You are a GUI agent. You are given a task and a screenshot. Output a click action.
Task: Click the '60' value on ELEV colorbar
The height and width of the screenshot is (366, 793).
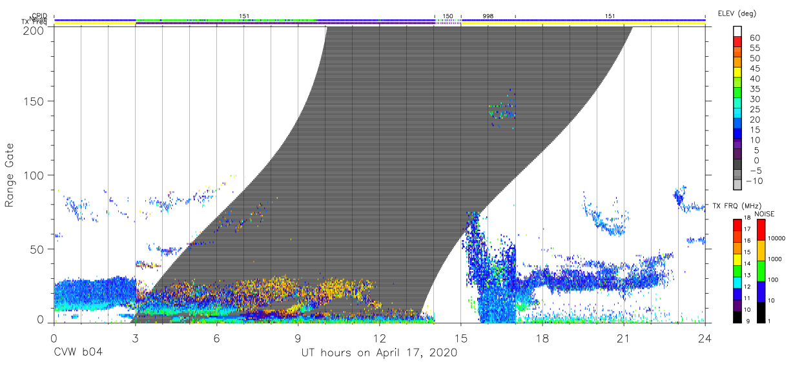coord(755,38)
